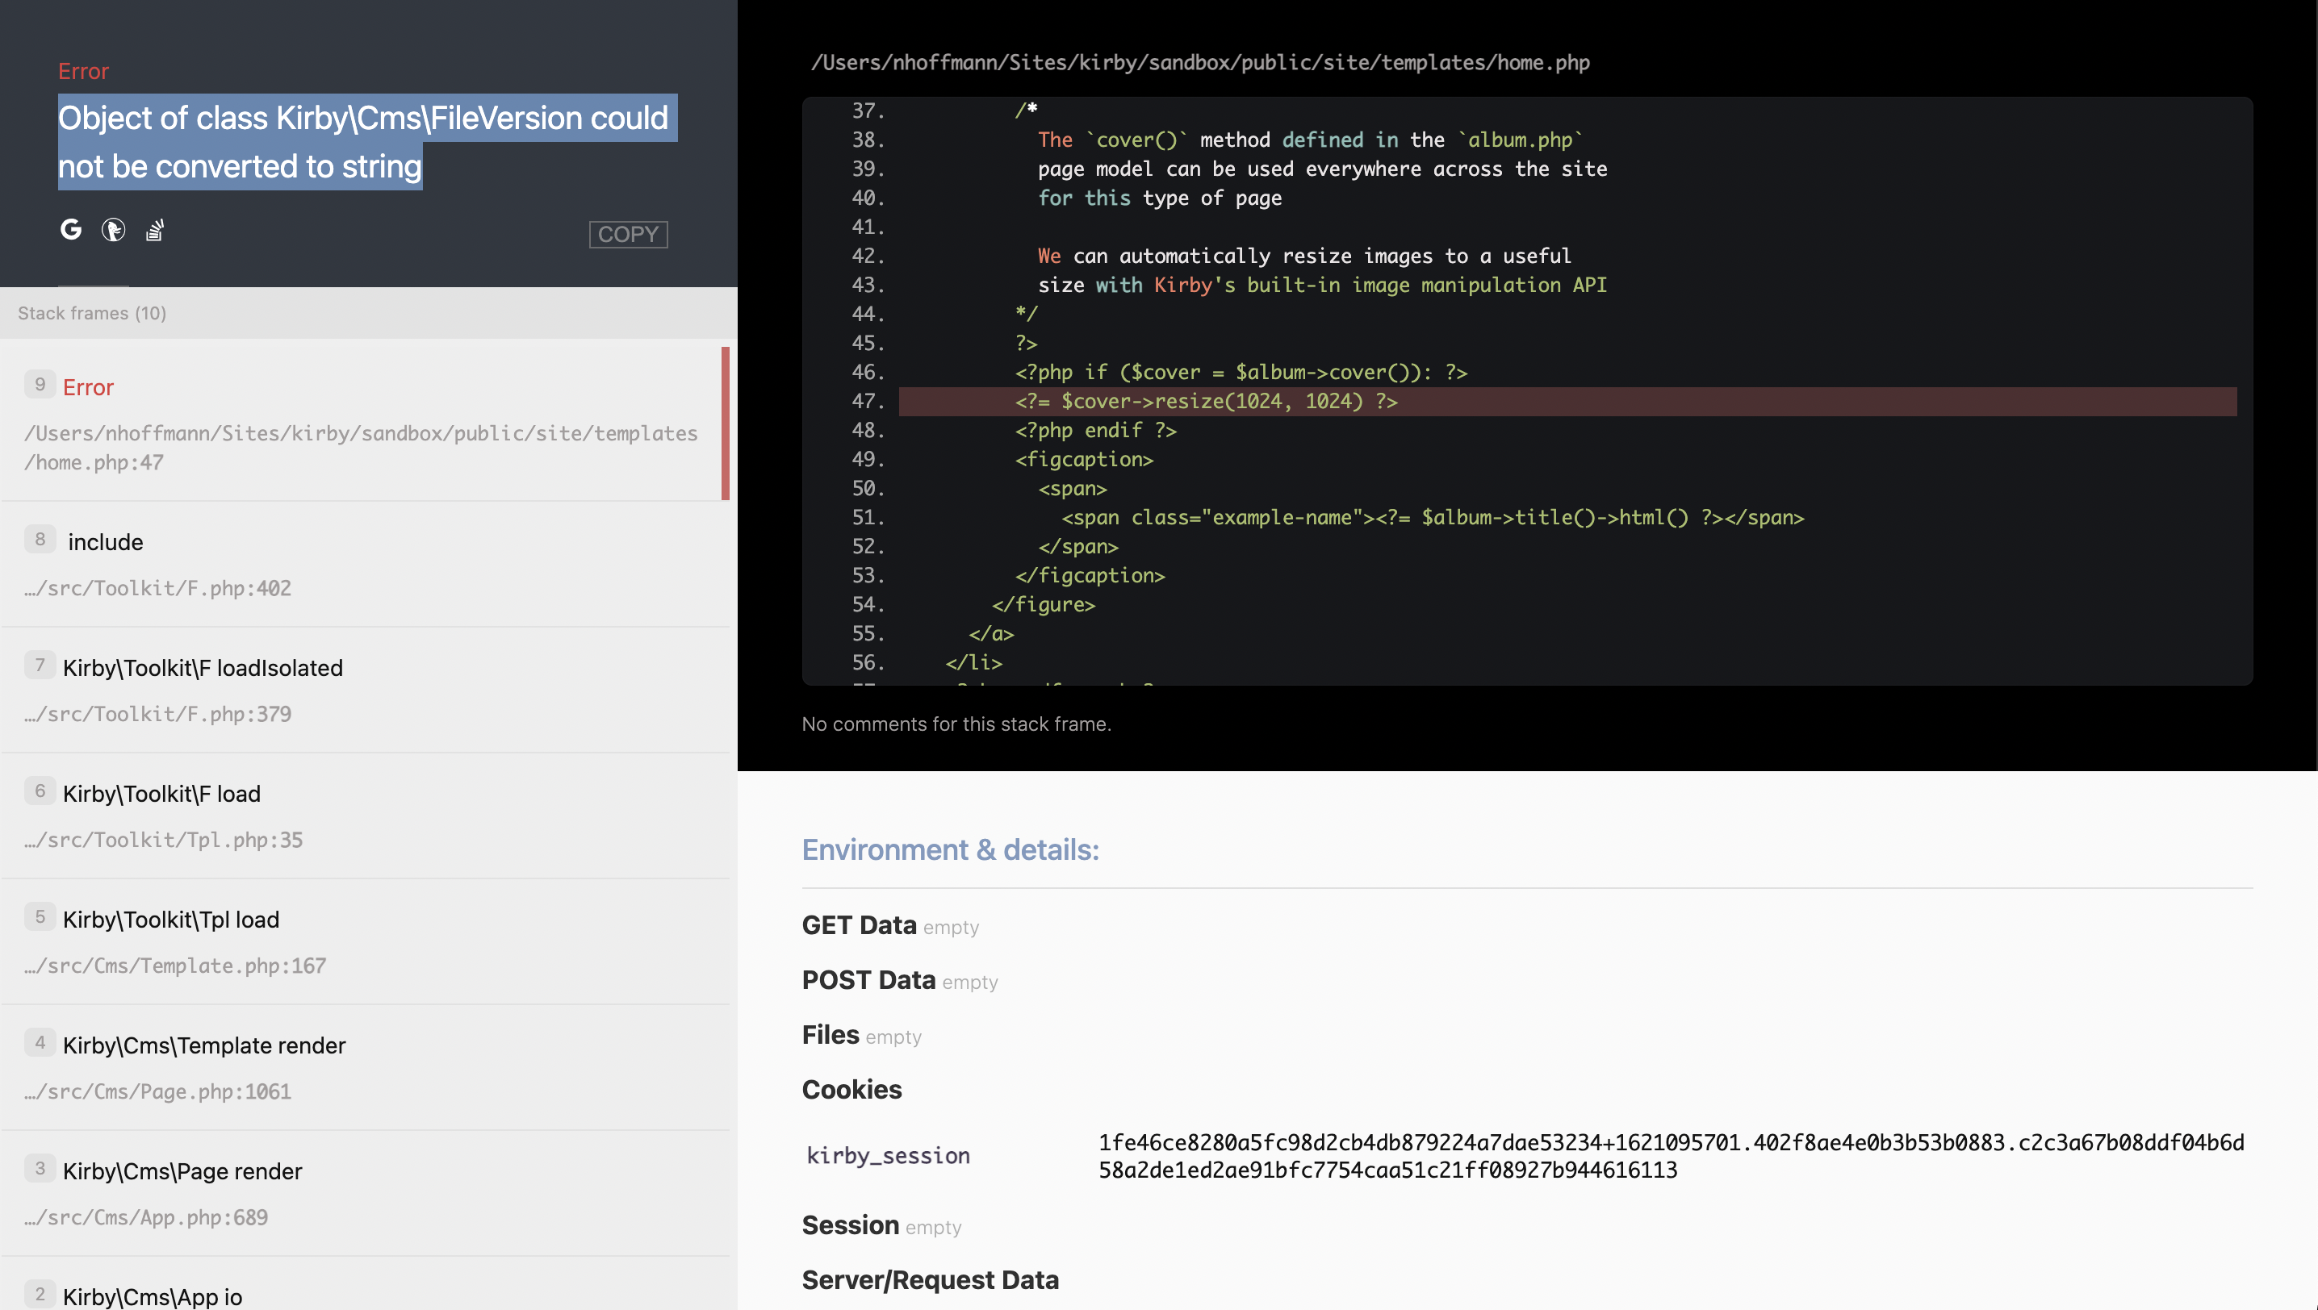Select stack frame 9 labeled Error
Screen dimensions: 2318x1310
[x=360, y=423]
